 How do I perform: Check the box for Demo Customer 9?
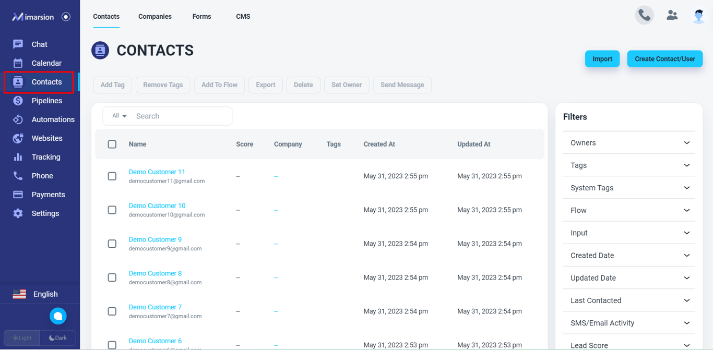pyautogui.click(x=112, y=244)
